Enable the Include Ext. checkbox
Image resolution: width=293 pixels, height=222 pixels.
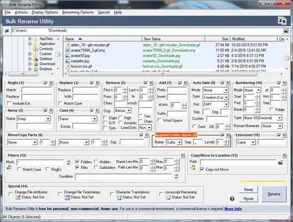[9, 103]
